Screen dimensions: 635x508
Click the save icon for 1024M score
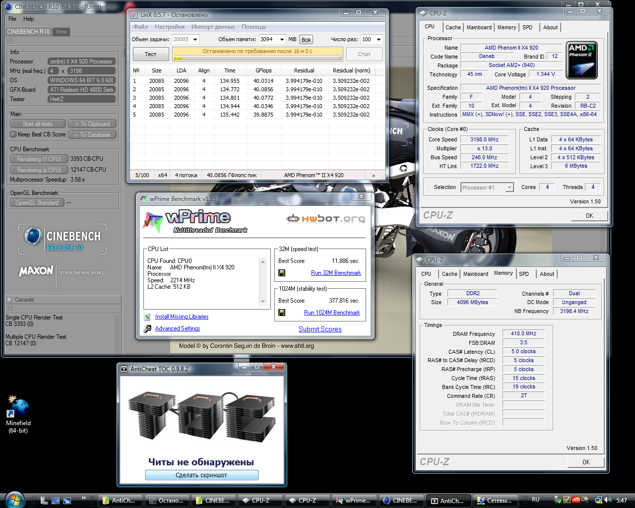[x=282, y=313]
